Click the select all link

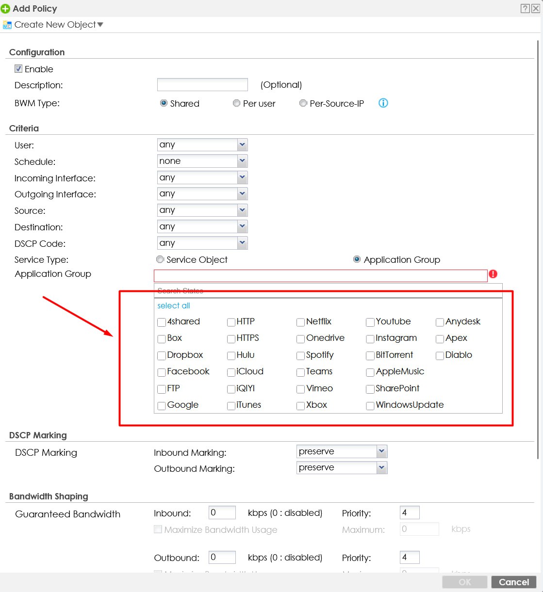tap(174, 305)
